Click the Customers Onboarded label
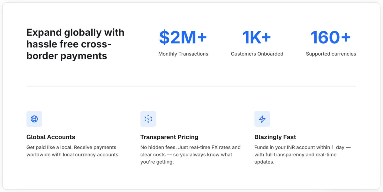The image size is (383, 192). point(257,54)
